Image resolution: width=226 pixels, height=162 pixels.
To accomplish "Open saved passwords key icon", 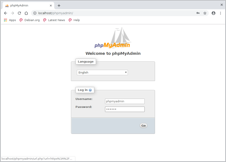I will [198, 13].
